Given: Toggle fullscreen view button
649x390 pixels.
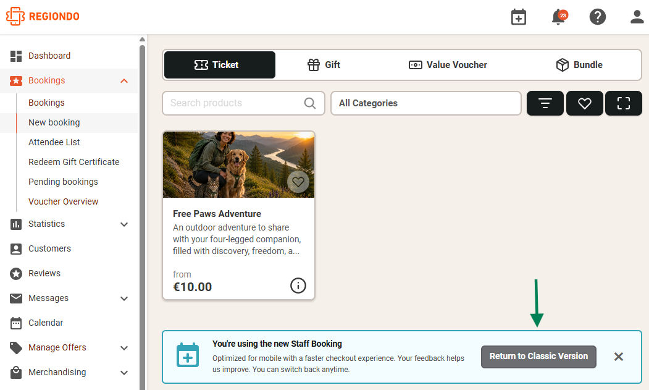Looking at the screenshot, I should pyautogui.click(x=623, y=103).
